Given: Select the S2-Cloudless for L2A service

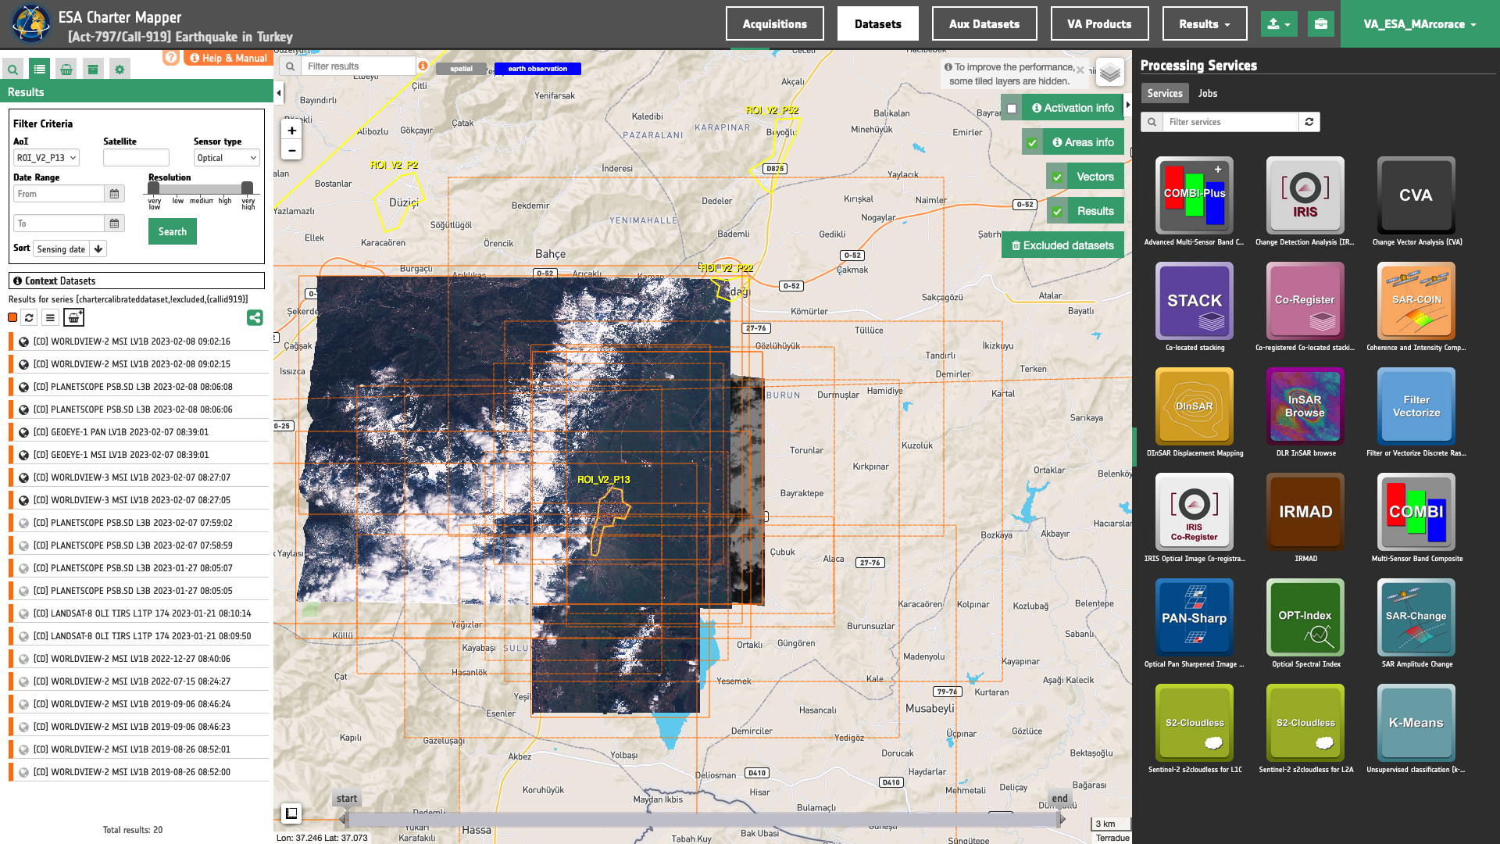Looking at the screenshot, I should tap(1305, 723).
